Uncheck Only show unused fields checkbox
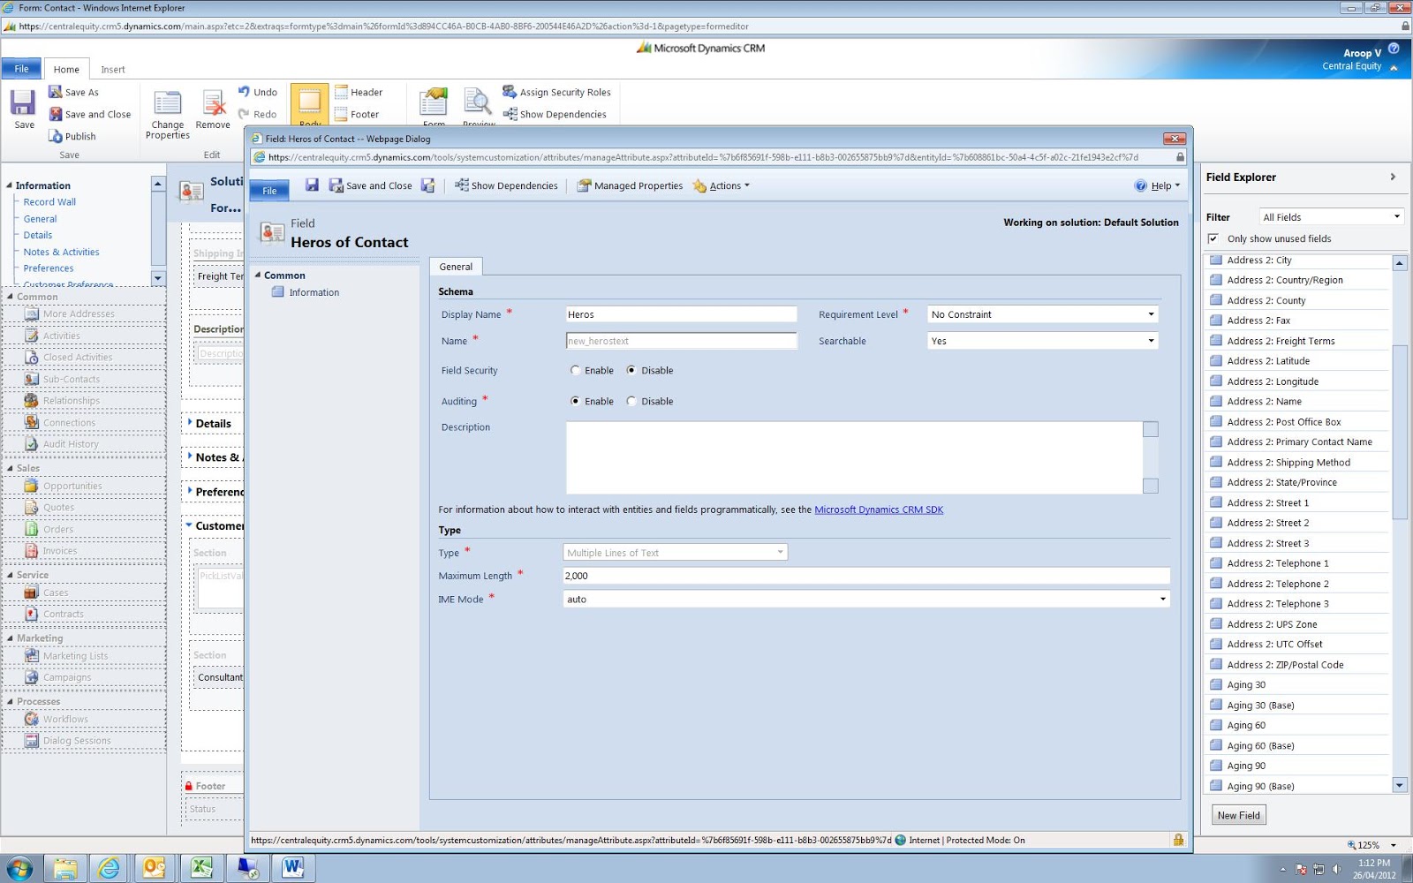 [x=1213, y=238]
